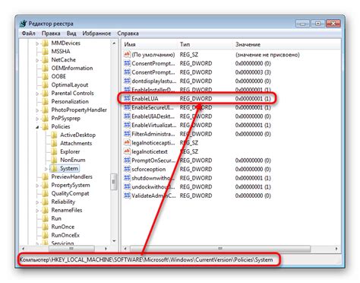
Task: Open the Избранное menu
Action: tap(96, 33)
